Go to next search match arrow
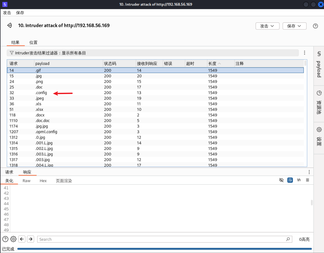This screenshot has width=324, height=253. pyautogui.click(x=31, y=239)
